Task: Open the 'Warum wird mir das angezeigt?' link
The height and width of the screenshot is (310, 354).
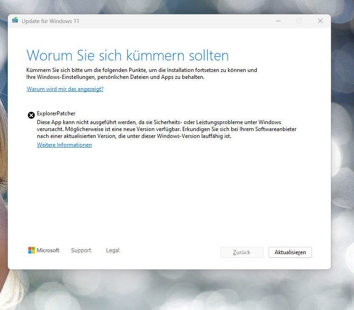Action: [x=65, y=89]
